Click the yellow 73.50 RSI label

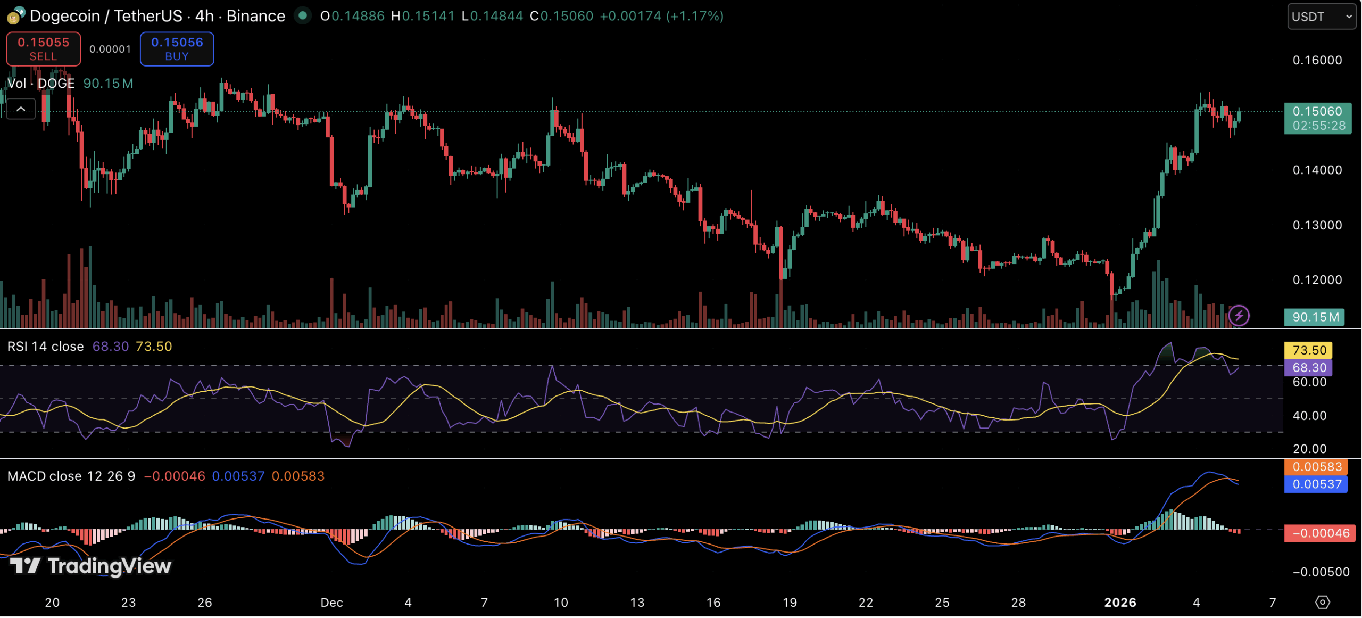pos(1308,350)
